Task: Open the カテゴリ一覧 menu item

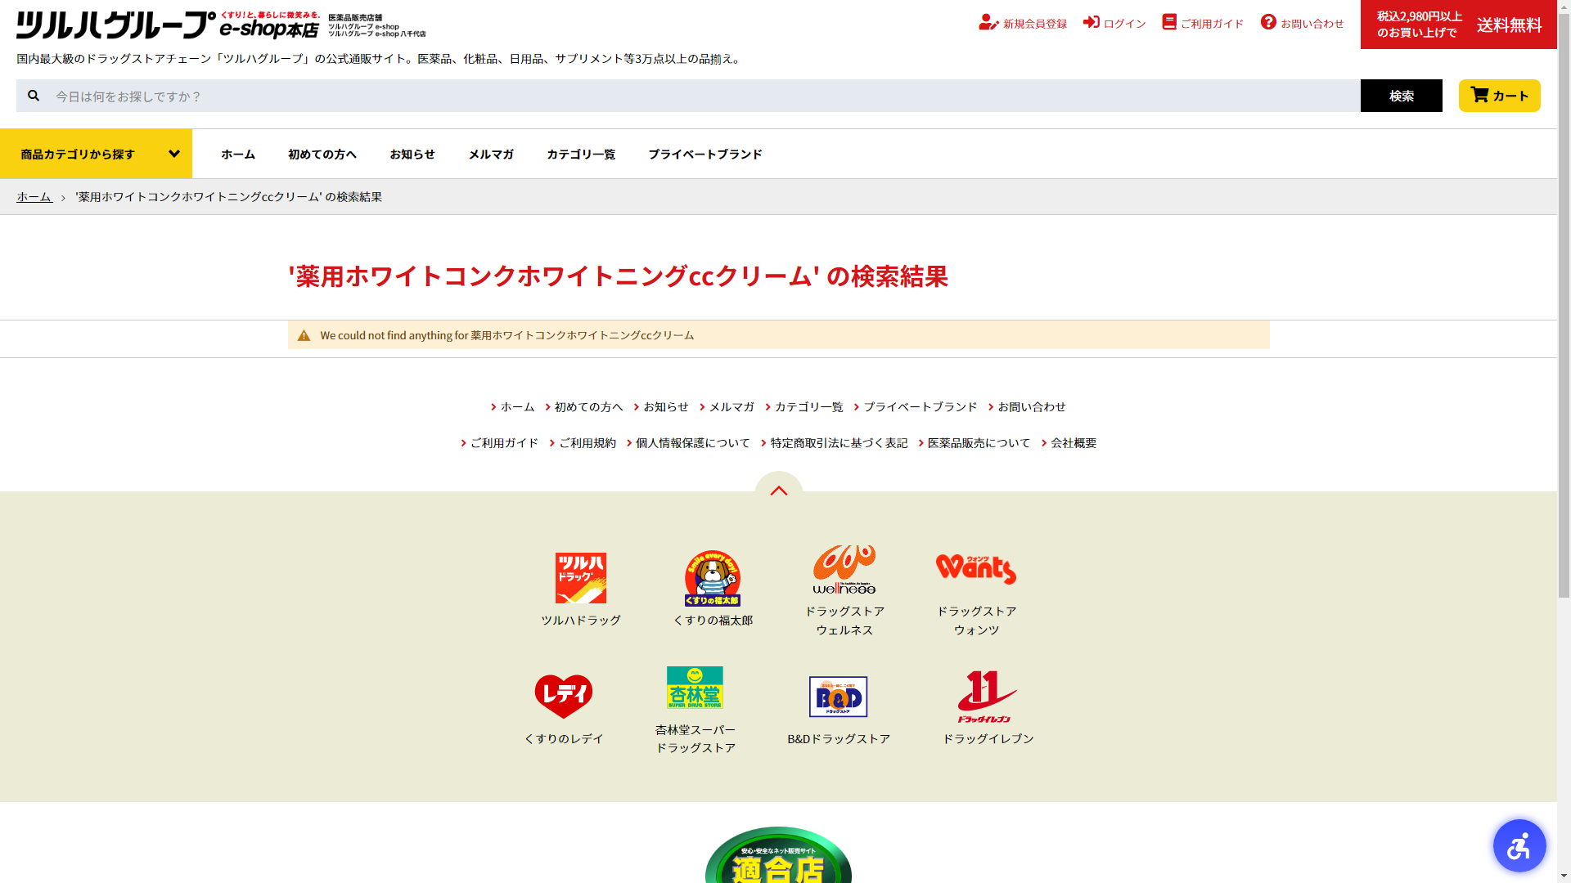Action: (580, 154)
